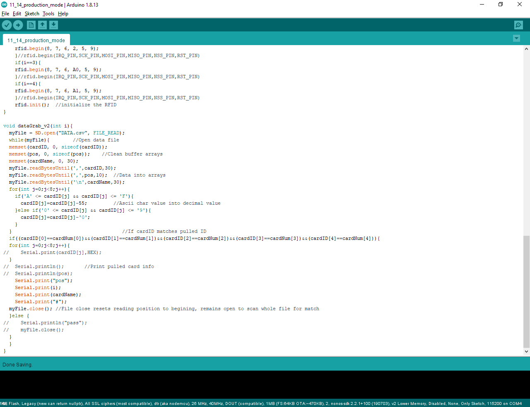
Task: Click the Arduino app logo in title bar
Action: tap(4, 5)
